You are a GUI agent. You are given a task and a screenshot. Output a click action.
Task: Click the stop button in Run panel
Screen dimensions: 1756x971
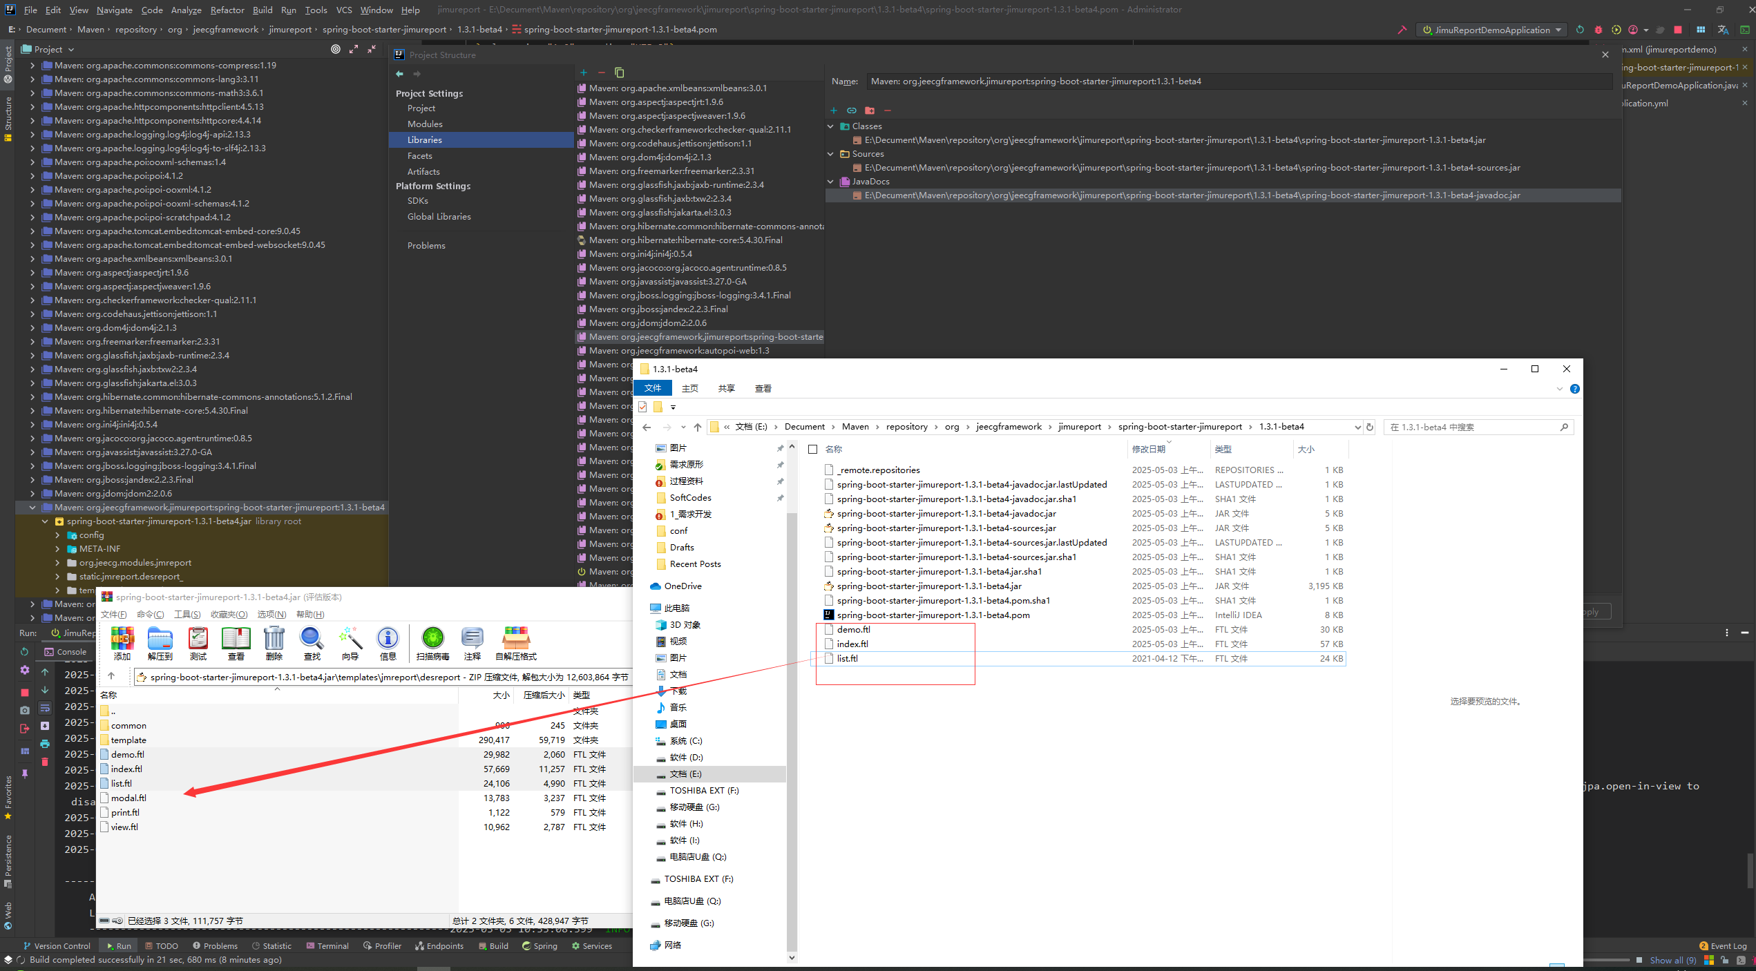point(25,692)
